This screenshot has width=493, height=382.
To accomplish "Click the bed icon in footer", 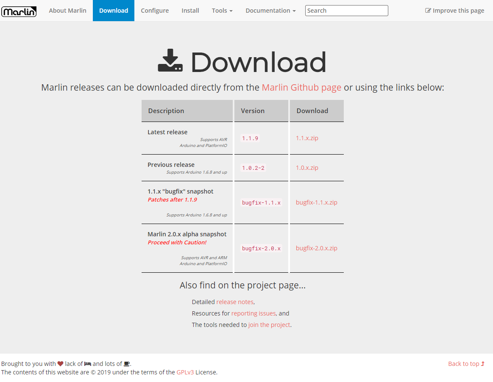I will tap(88, 364).
